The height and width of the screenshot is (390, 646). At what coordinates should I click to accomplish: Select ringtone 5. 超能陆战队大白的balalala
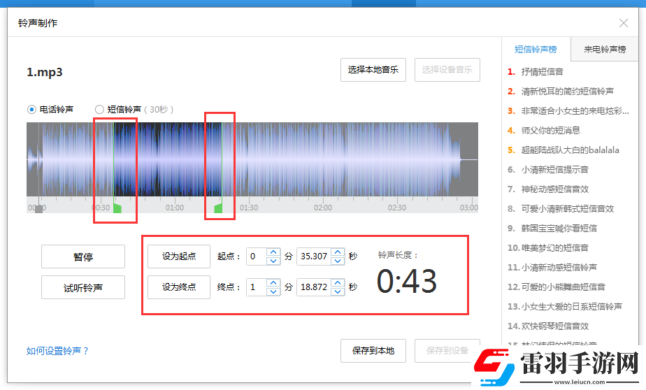564,150
